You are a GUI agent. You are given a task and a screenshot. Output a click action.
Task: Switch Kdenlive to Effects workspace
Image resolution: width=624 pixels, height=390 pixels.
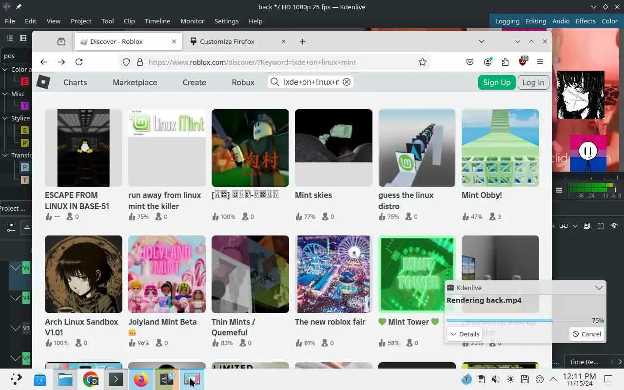click(x=585, y=21)
